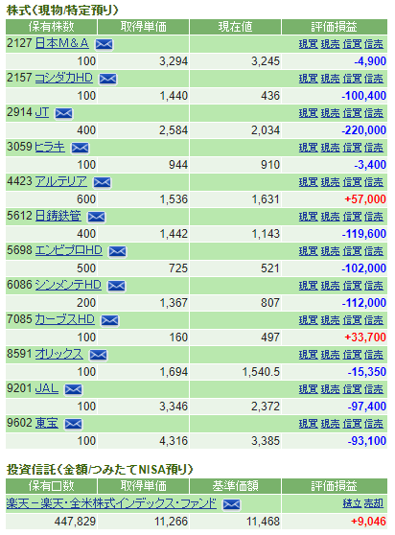395x535 pixels.
Task: Open the JT stock name link
Action: click(42, 112)
